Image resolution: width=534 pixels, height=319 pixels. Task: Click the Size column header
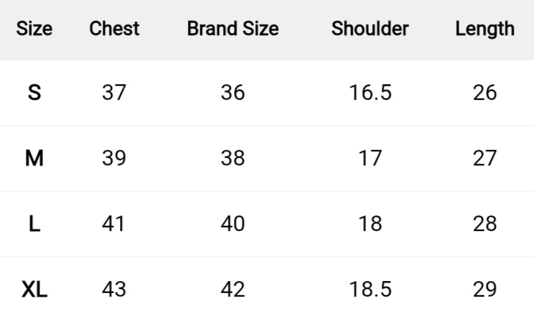pos(34,29)
